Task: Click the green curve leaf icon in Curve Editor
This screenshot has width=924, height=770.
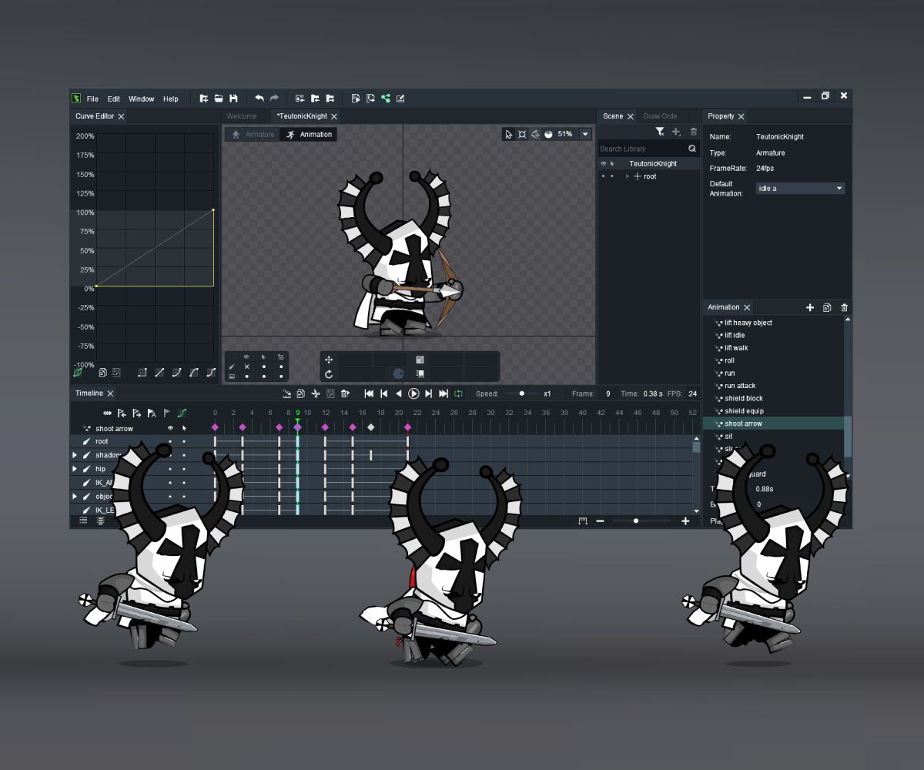Action: (x=78, y=373)
